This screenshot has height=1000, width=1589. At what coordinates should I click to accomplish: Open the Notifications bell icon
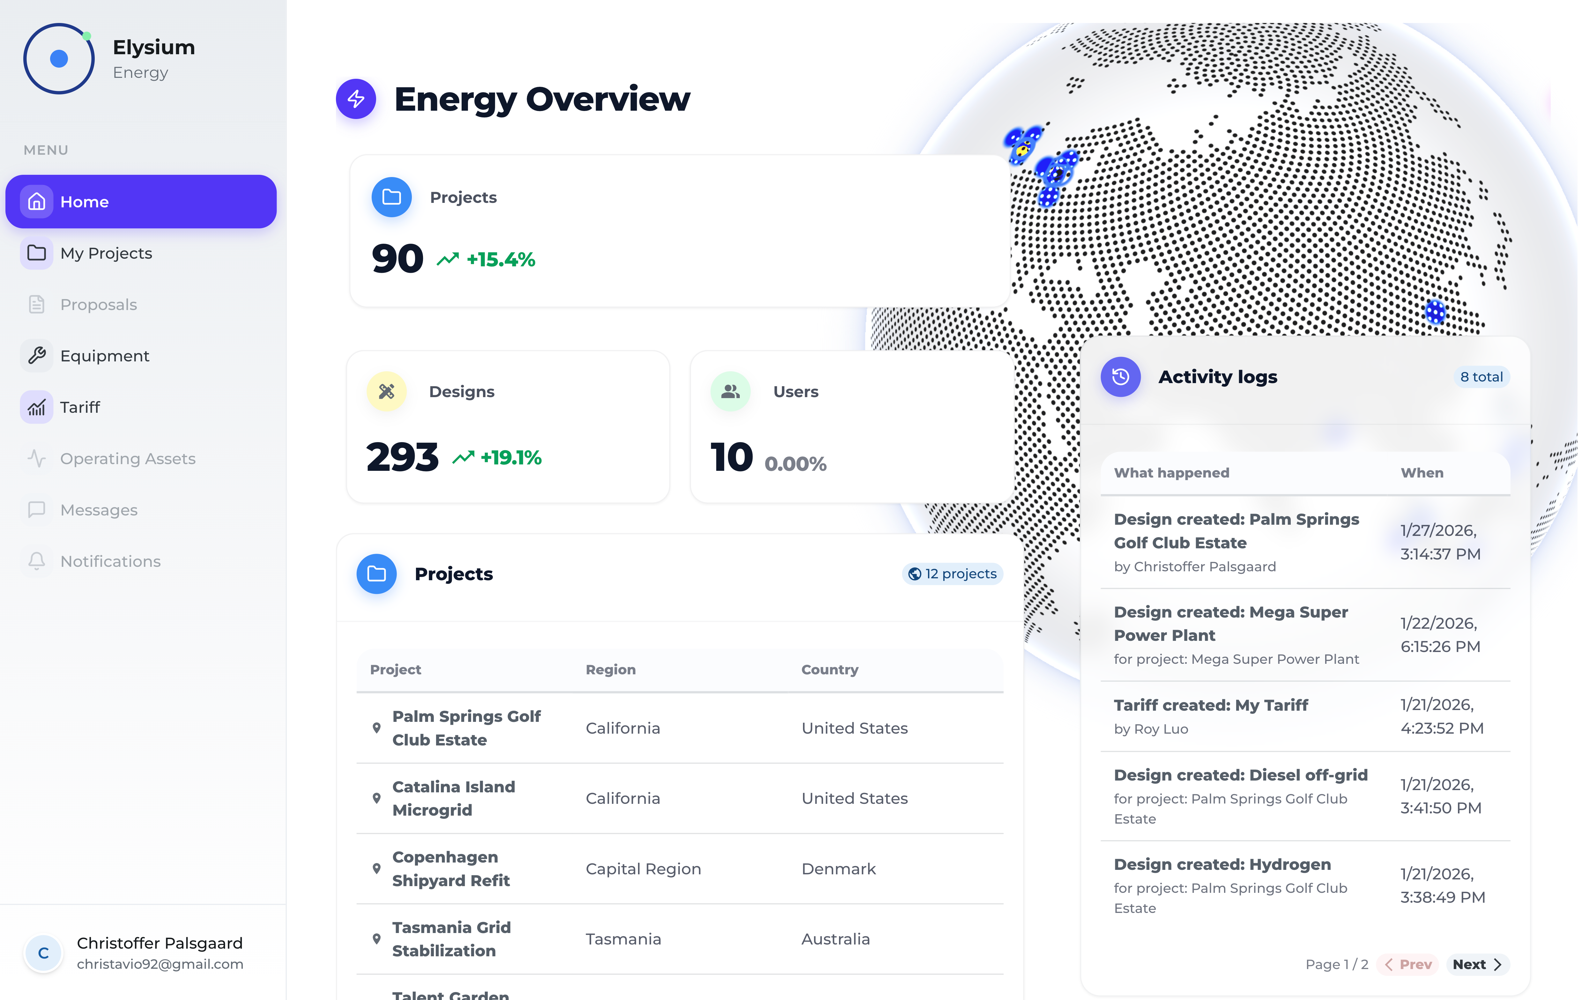[x=37, y=561]
